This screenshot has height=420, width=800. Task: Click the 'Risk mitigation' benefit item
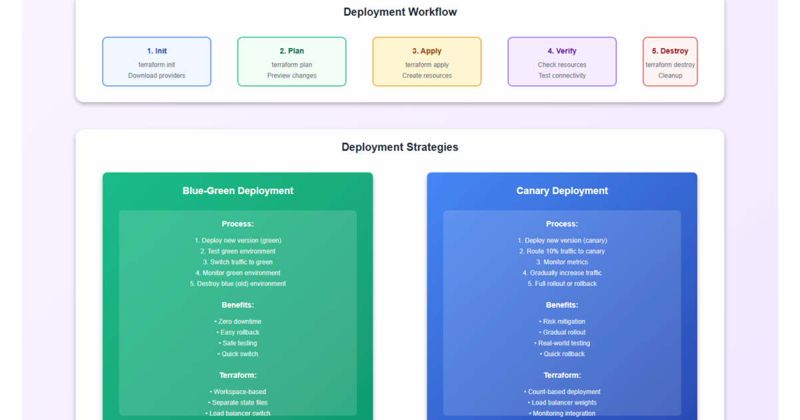pos(562,321)
